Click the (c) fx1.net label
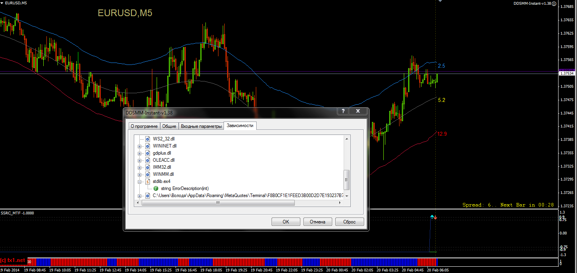This screenshot has width=577, height=273. [x=13, y=260]
